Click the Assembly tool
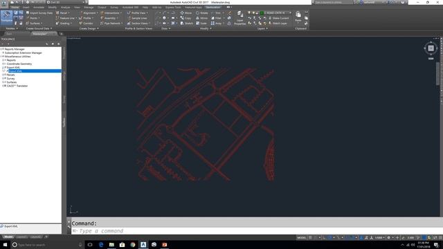 coord(109,18)
